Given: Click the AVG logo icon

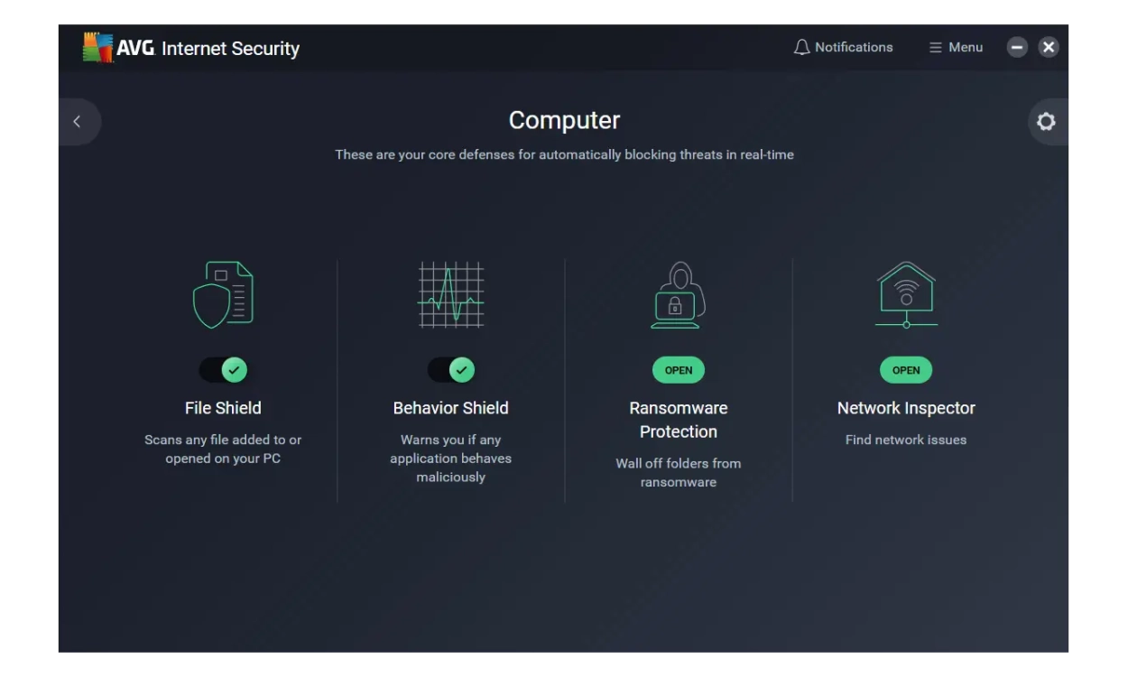Looking at the screenshot, I should point(97,48).
